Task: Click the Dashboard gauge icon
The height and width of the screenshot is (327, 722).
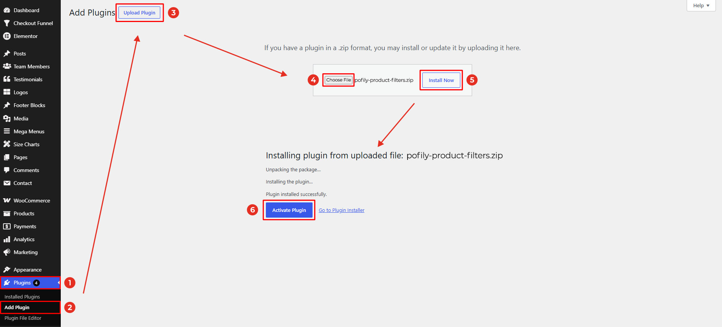Action: 7,10
